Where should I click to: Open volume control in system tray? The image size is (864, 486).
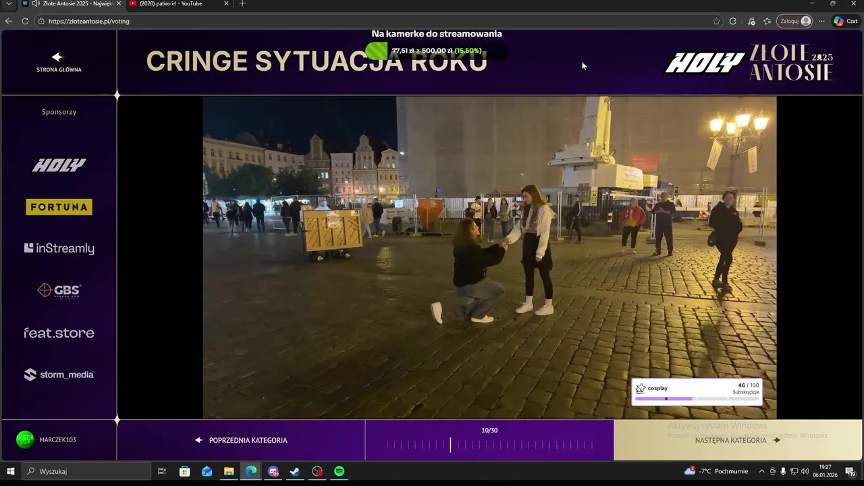[805, 471]
